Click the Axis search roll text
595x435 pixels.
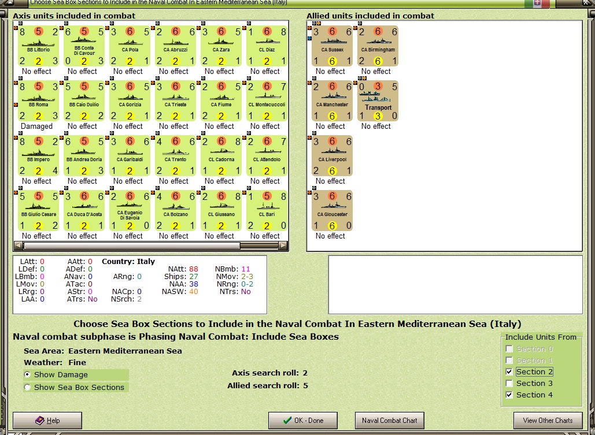pyautogui.click(x=270, y=373)
